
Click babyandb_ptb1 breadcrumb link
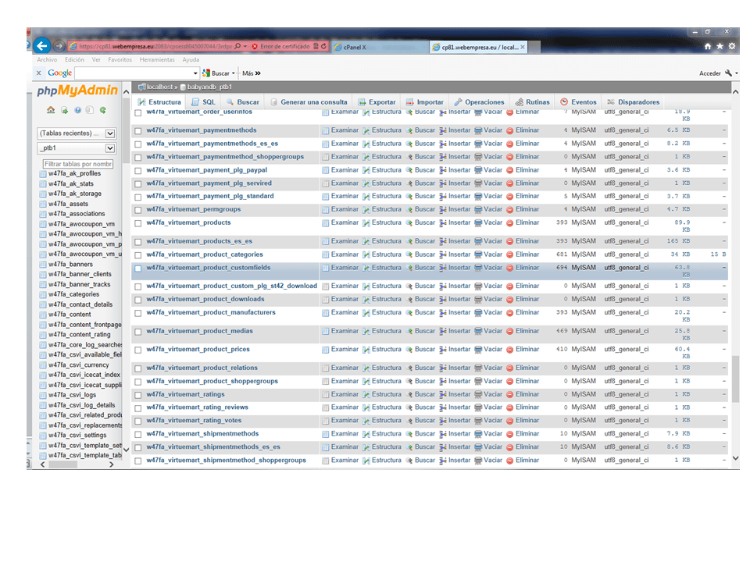pyautogui.click(x=209, y=87)
